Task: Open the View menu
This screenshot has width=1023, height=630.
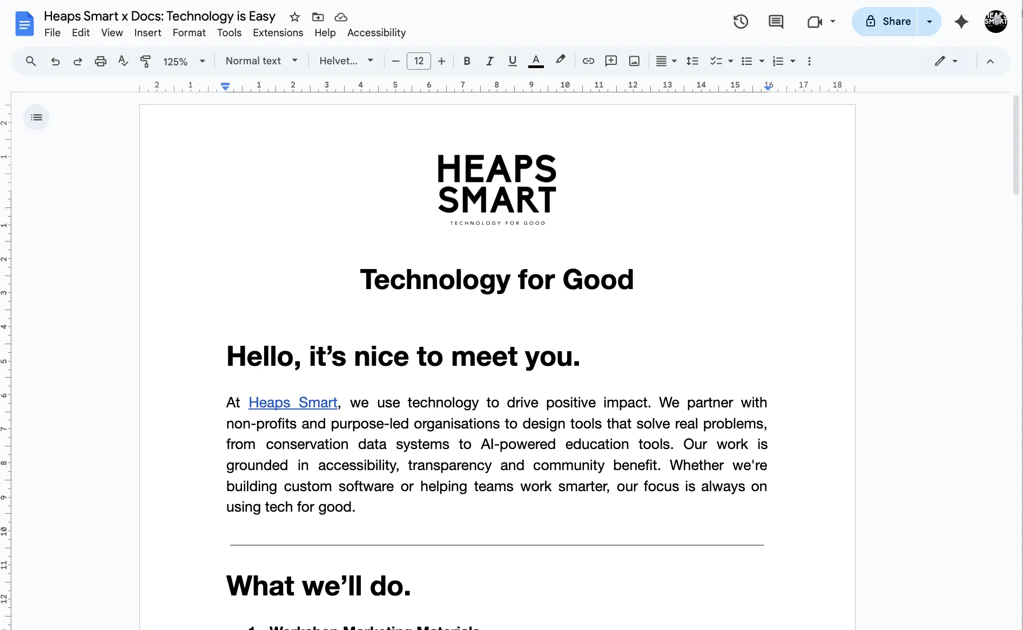Action: coord(112,32)
